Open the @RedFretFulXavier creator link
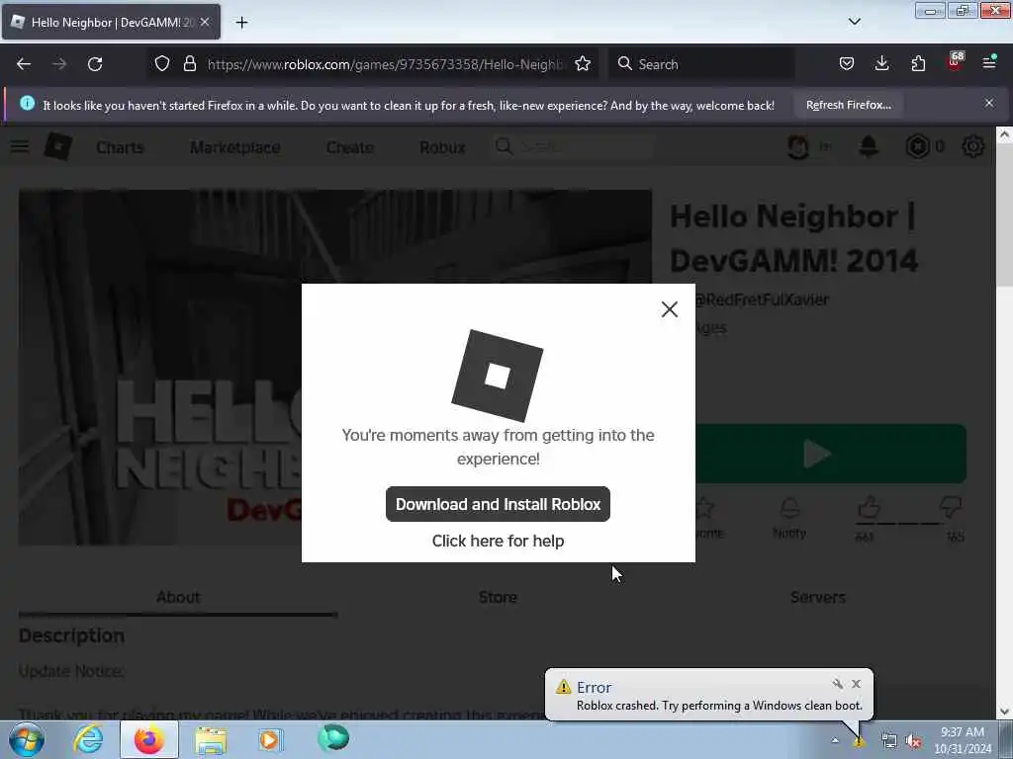Screen dimensions: 1013x759 [x=763, y=299]
